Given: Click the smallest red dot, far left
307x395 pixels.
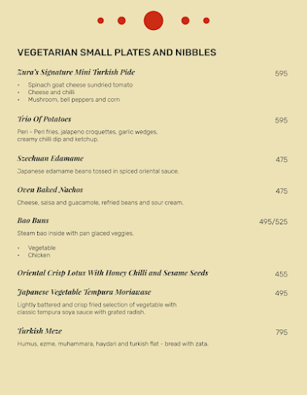Looking at the screenshot, I should (x=100, y=21).
